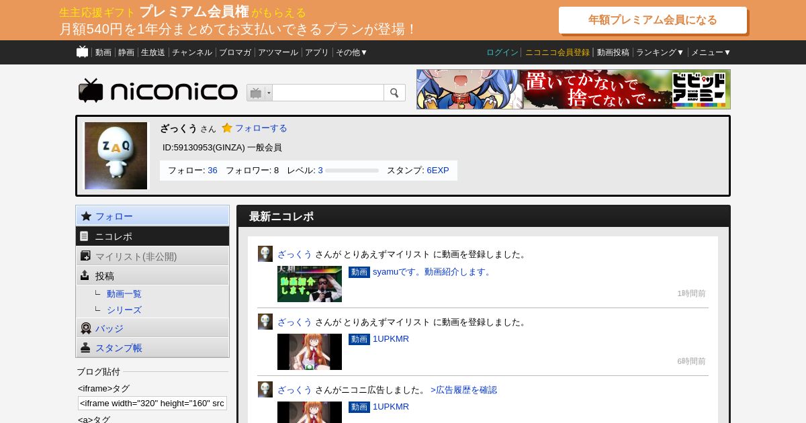
Task: Click the avatar icon in the ニコニ広告 entry
Action: [265, 389]
